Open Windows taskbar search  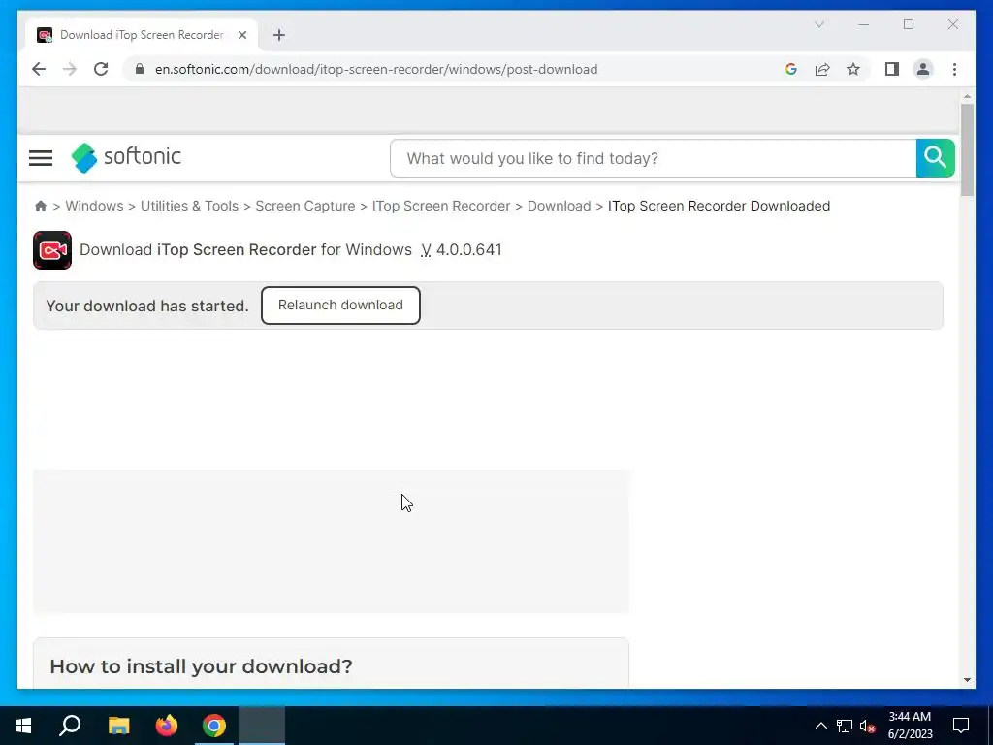coord(70,726)
